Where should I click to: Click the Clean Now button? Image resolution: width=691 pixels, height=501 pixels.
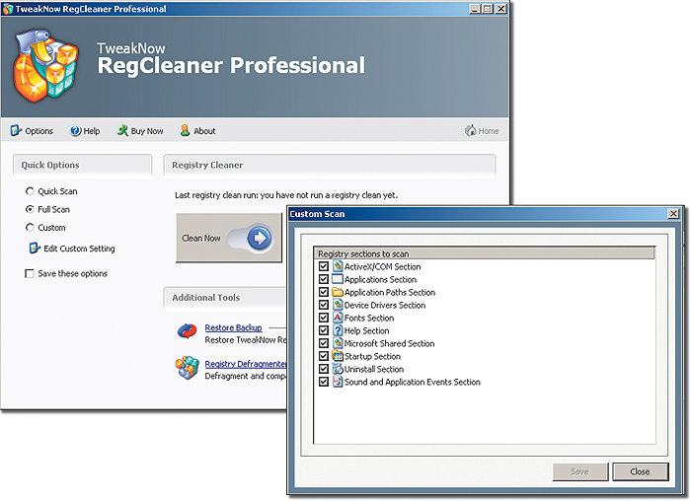point(229,238)
